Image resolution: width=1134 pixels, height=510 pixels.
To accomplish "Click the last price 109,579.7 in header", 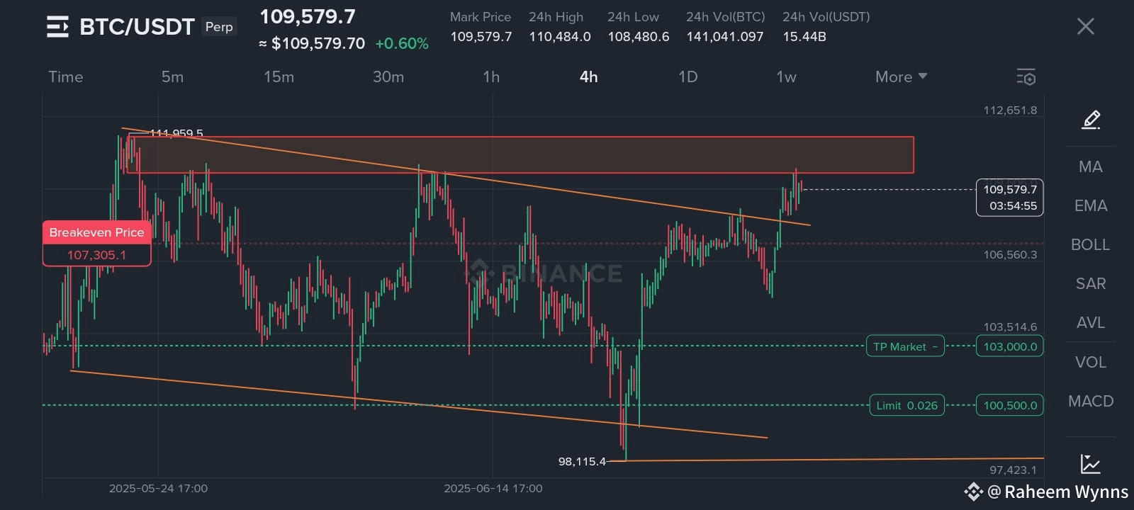I will [x=308, y=16].
